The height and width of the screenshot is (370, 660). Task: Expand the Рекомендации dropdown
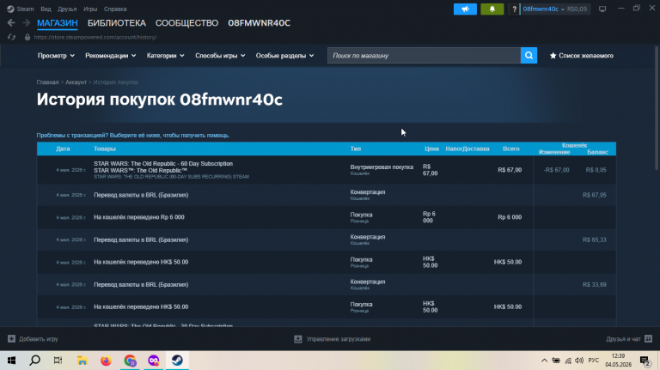coord(110,56)
